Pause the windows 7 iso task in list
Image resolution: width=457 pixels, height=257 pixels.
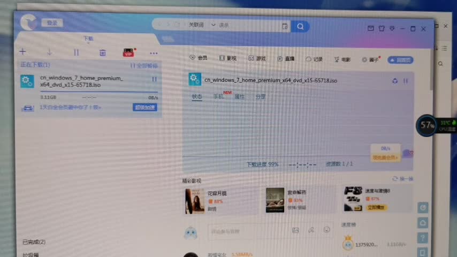[155, 79]
